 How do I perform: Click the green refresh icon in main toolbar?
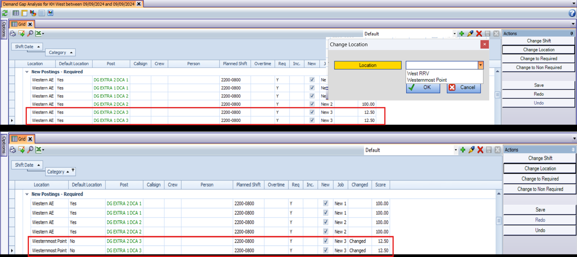pos(5,13)
